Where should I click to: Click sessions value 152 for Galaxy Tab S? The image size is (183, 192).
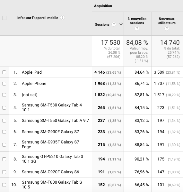(101, 185)
